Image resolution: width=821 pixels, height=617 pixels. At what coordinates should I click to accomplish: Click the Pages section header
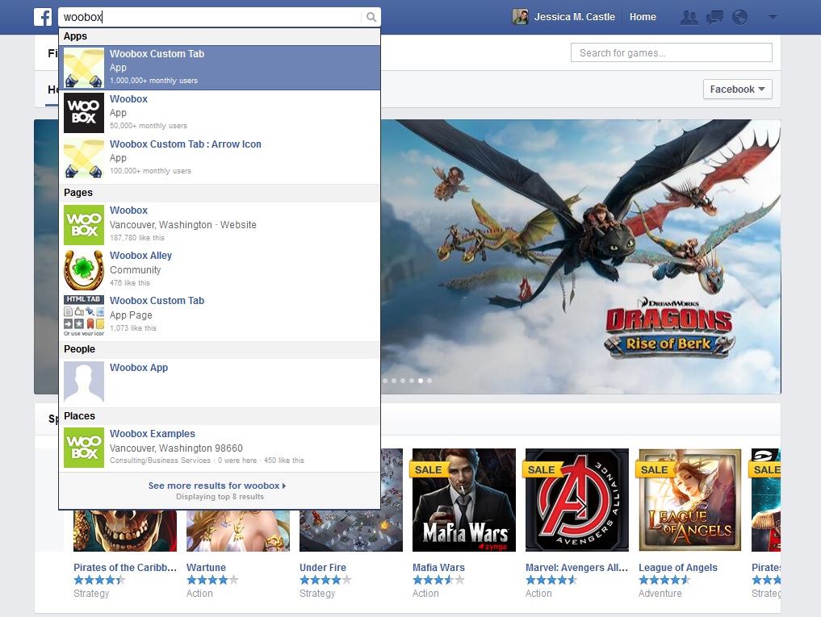click(220, 193)
